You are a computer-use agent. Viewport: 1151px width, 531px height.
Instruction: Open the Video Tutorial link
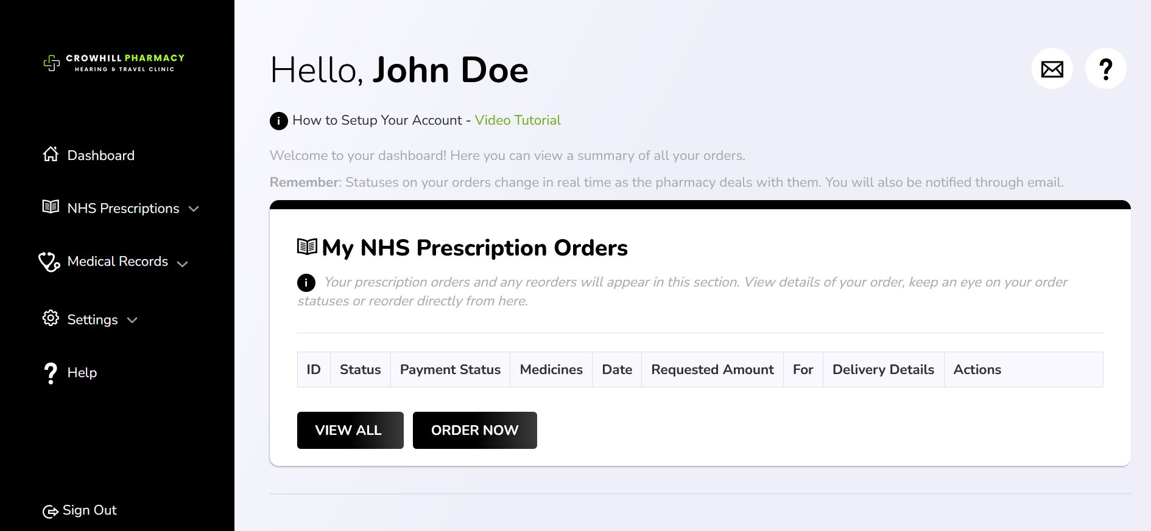pyautogui.click(x=518, y=120)
